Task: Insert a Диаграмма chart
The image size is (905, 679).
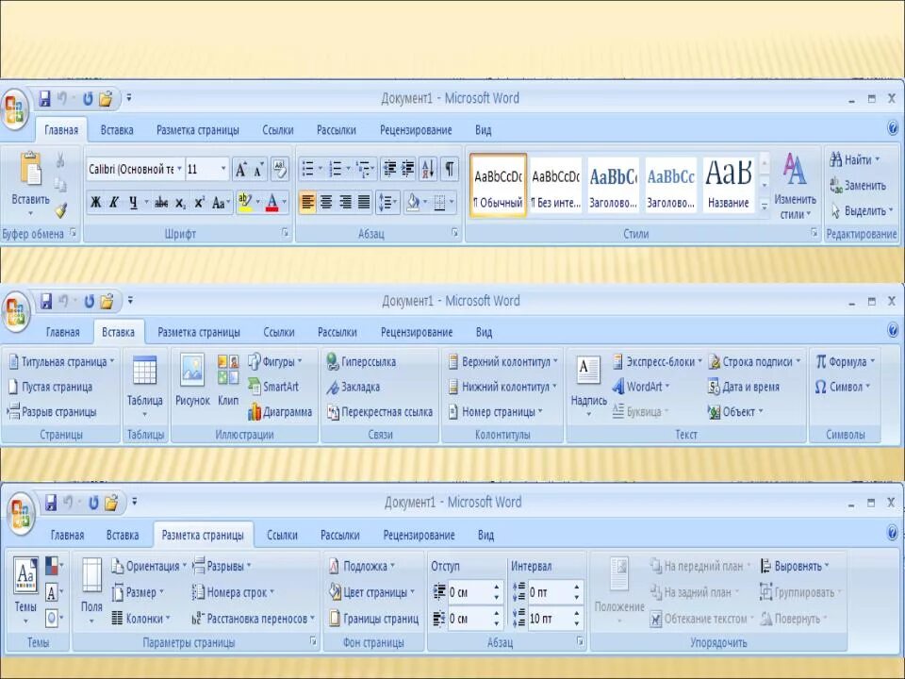Action: pyautogui.click(x=280, y=412)
